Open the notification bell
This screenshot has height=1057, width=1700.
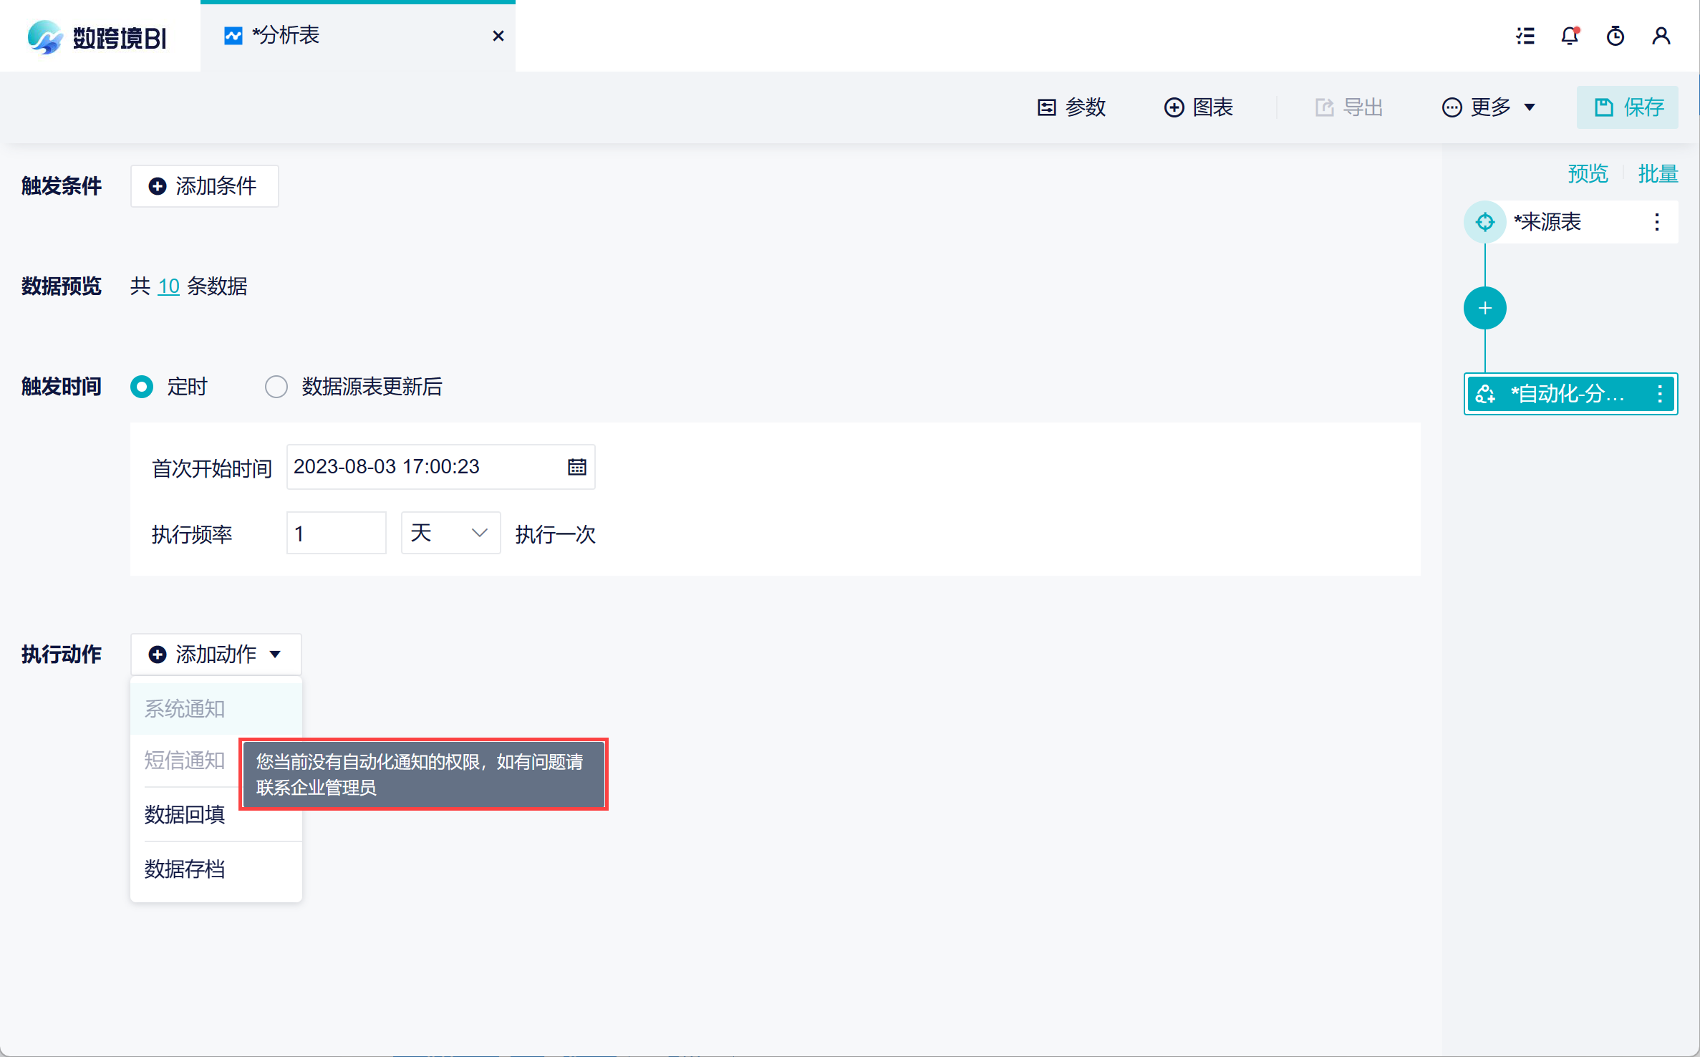(1570, 36)
